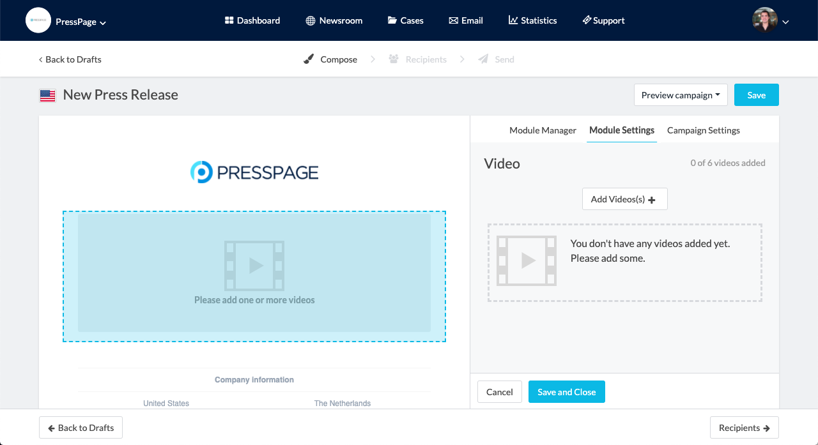The width and height of the screenshot is (818, 445).
Task: Click the Support ticket icon
Action: tap(587, 20)
